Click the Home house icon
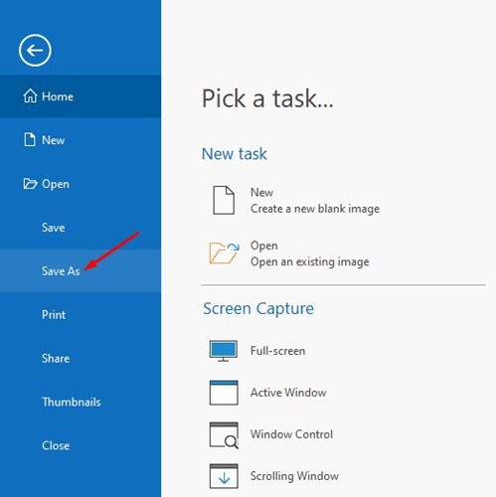This screenshot has width=496, height=497. pos(30,96)
